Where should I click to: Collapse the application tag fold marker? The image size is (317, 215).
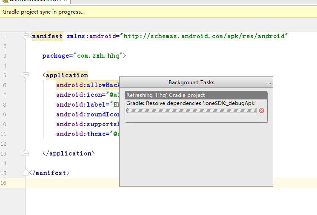coord(26,75)
